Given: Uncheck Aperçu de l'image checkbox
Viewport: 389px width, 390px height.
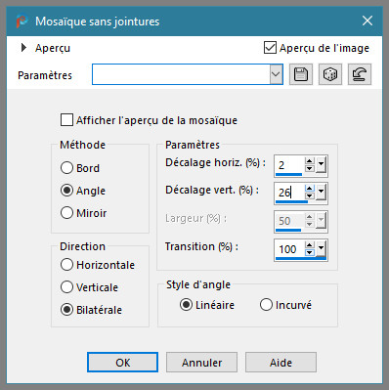Looking at the screenshot, I should tap(270, 48).
